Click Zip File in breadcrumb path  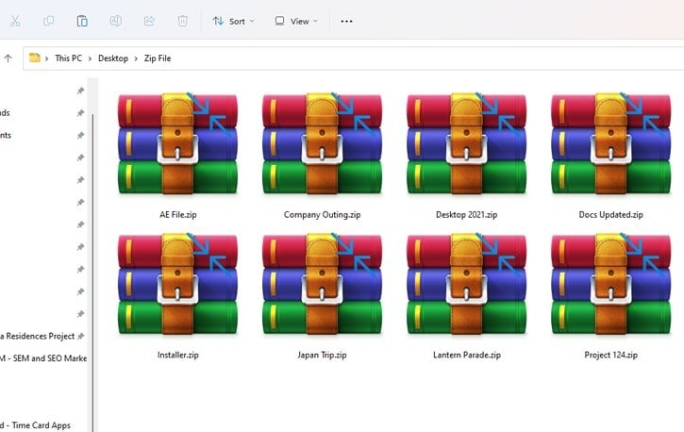click(158, 58)
